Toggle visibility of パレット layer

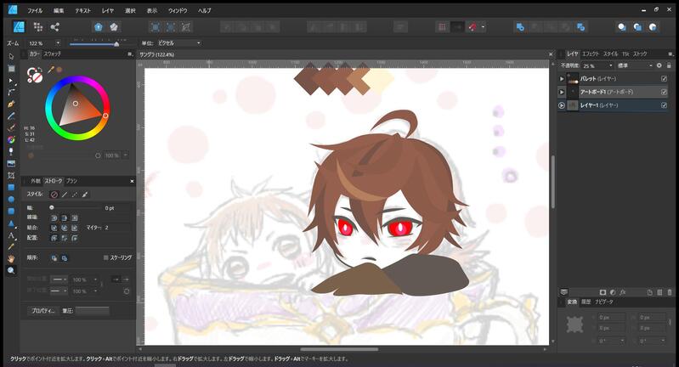tap(664, 79)
